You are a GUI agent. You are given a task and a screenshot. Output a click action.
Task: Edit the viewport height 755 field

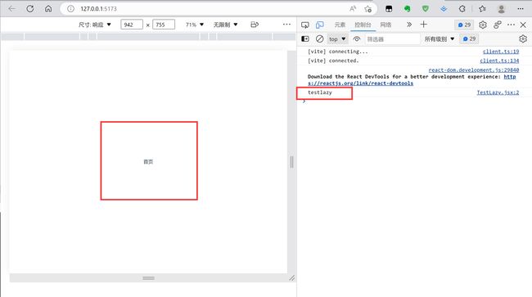[164, 25]
